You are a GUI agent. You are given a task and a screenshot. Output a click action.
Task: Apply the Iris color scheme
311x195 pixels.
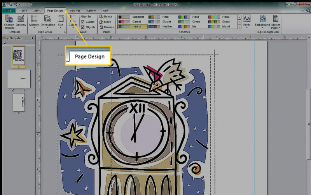(192, 26)
